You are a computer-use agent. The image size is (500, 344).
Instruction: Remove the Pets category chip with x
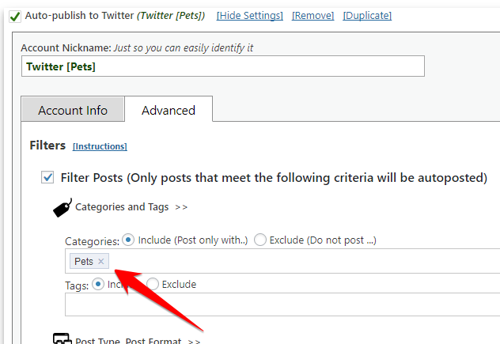[x=101, y=261]
